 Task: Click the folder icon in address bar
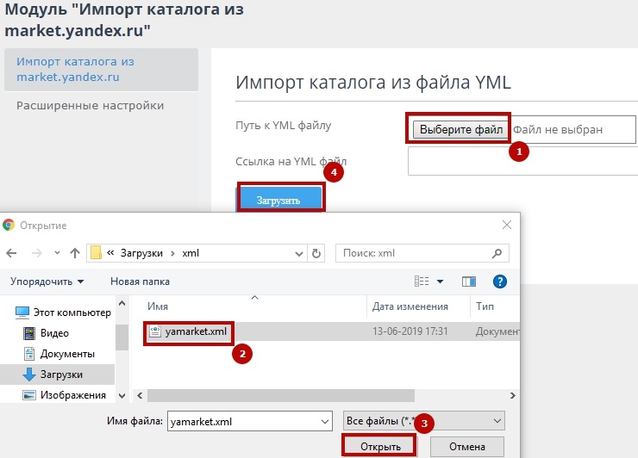coord(96,253)
